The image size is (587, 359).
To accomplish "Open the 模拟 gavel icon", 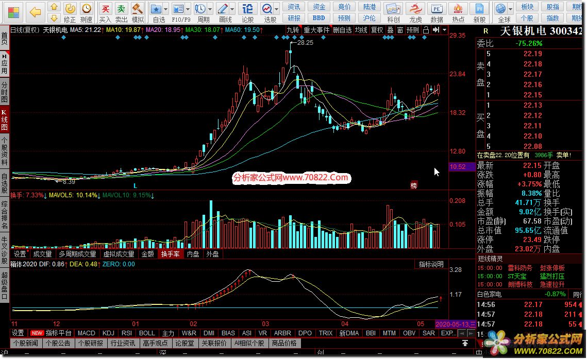I will 138,8.
